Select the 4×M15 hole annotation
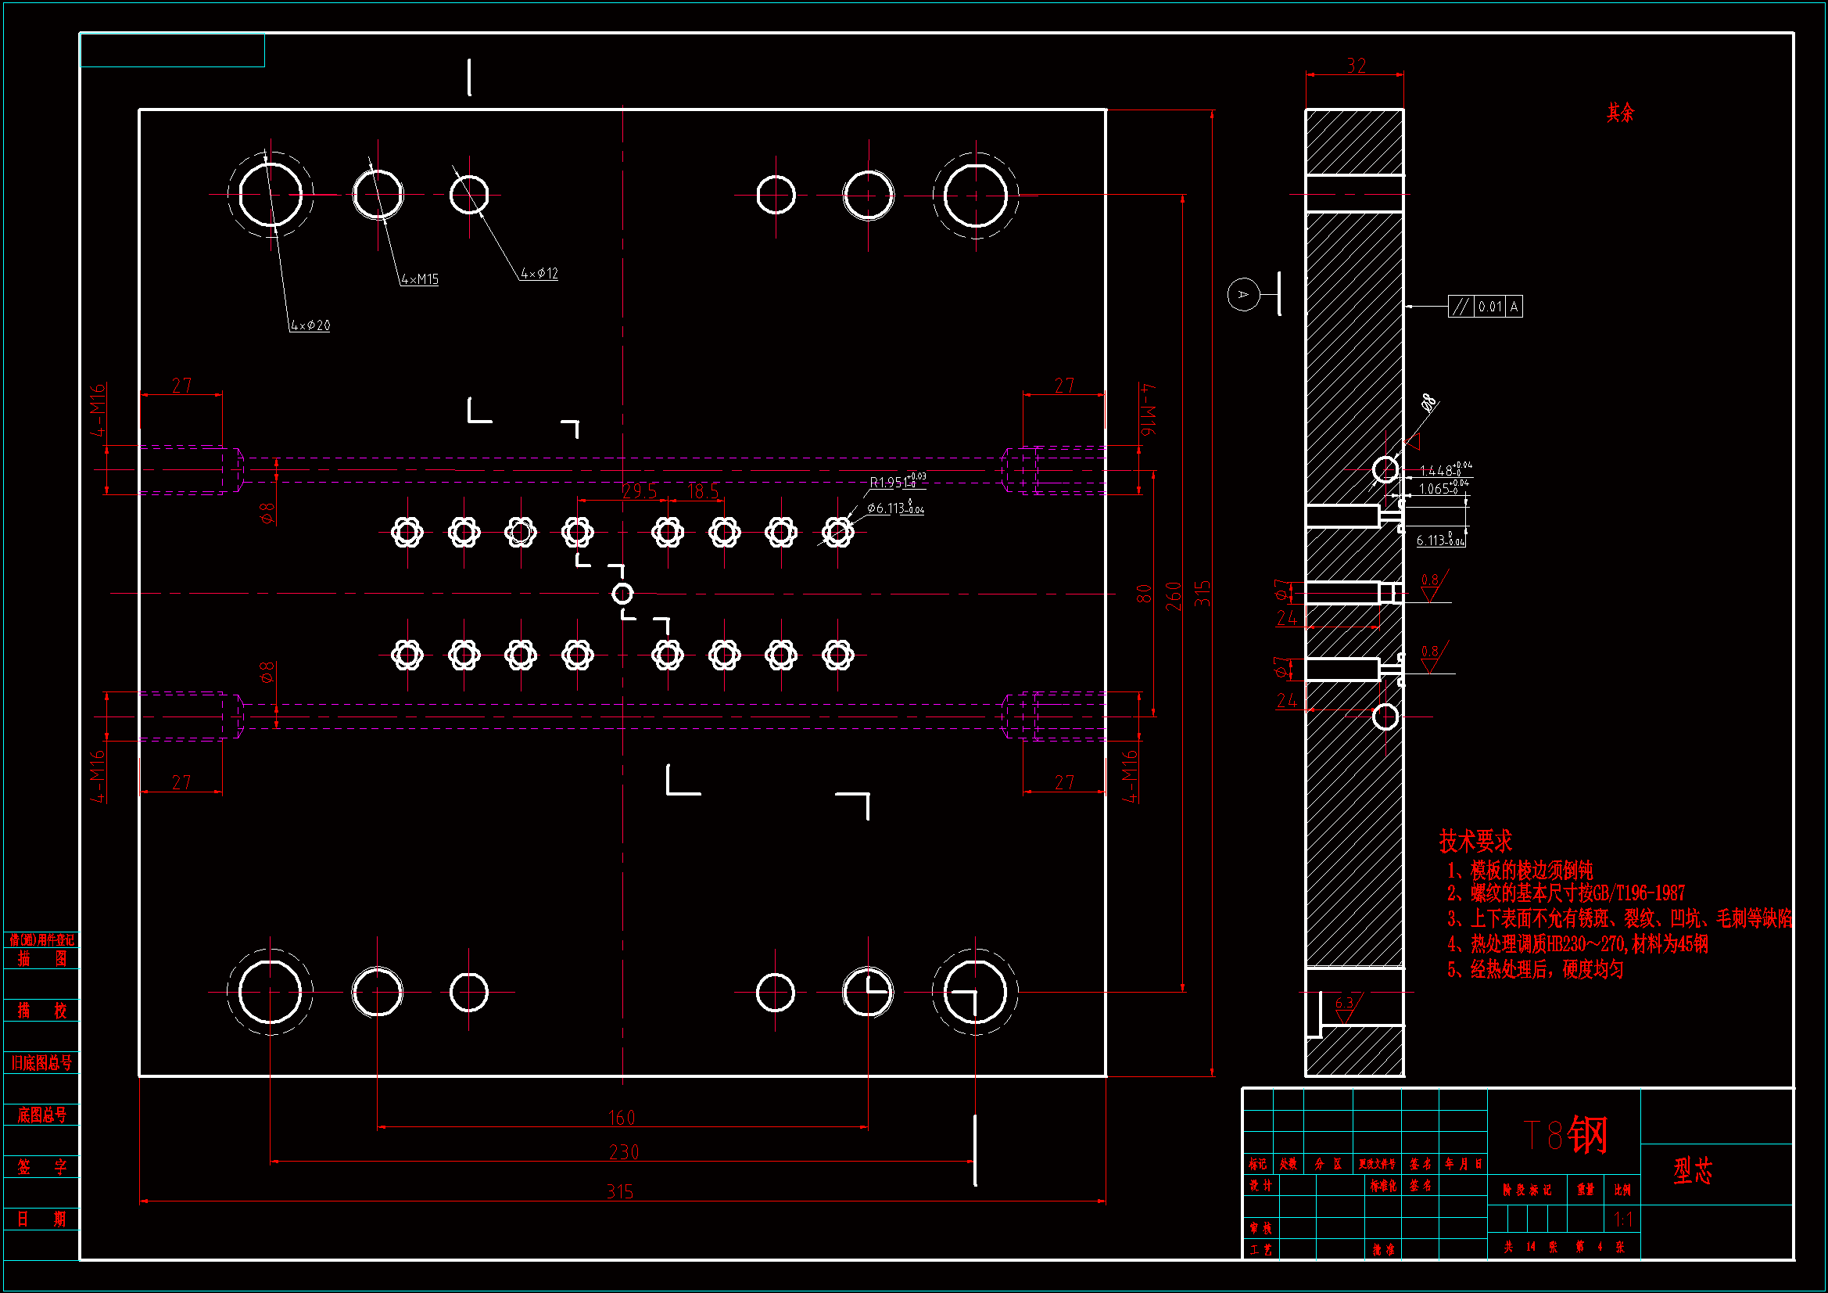 point(420,279)
